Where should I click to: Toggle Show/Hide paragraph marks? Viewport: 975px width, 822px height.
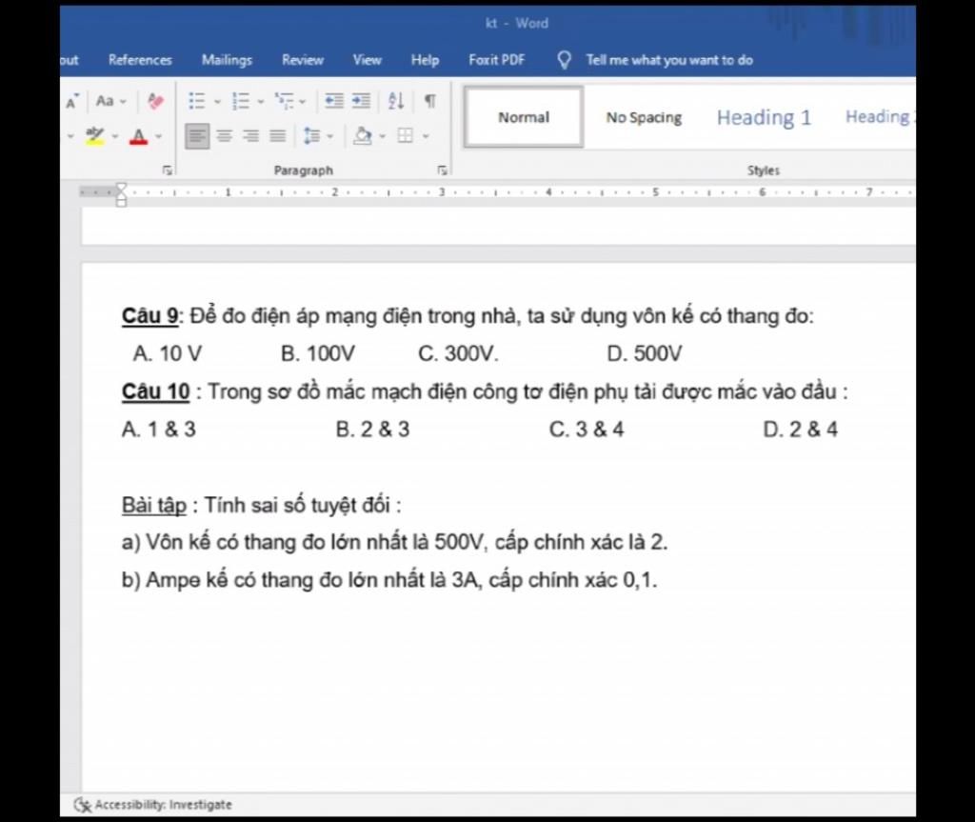[429, 101]
